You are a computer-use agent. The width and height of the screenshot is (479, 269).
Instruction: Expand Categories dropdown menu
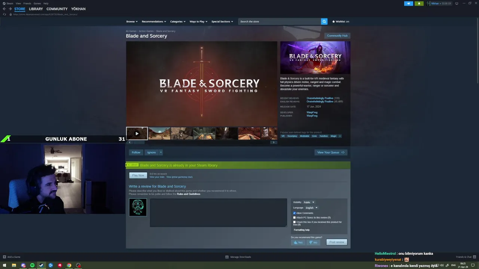(x=177, y=21)
